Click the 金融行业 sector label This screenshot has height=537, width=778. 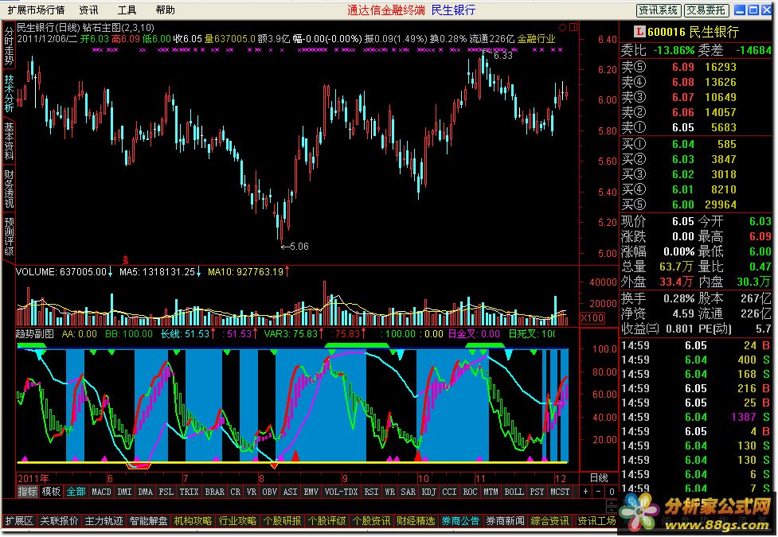pyautogui.click(x=536, y=39)
